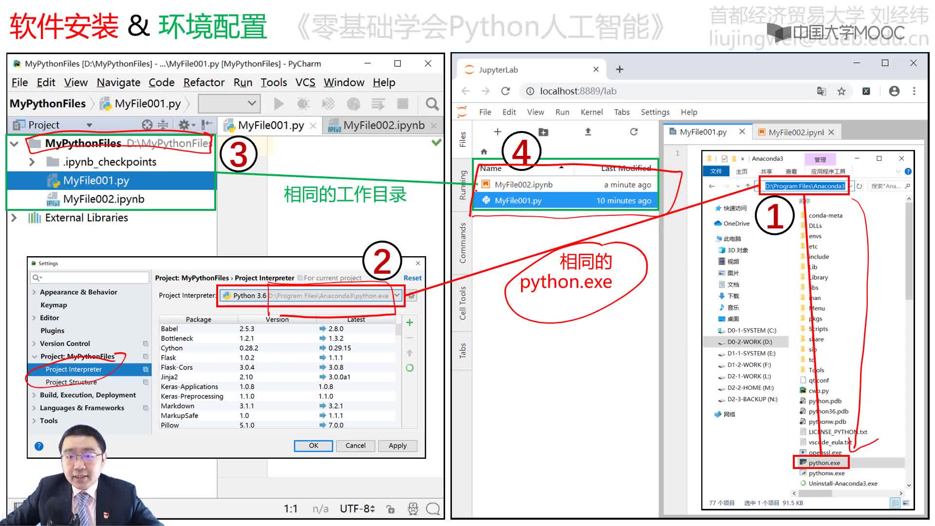Click the JupyterLab refresh file list icon
This screenshot has width=935, height=526.
(x=634, y=131)
